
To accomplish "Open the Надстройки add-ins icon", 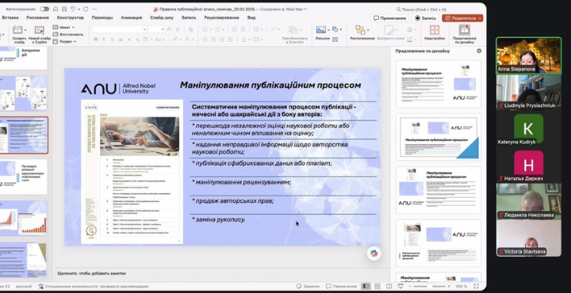I will pyautogui.click(x=435, y=33).
